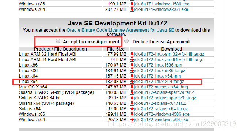240x131 pixels.
Task: Click download arrow icon for 8u171 windows-i586.exe
Action: coord(132,4)
